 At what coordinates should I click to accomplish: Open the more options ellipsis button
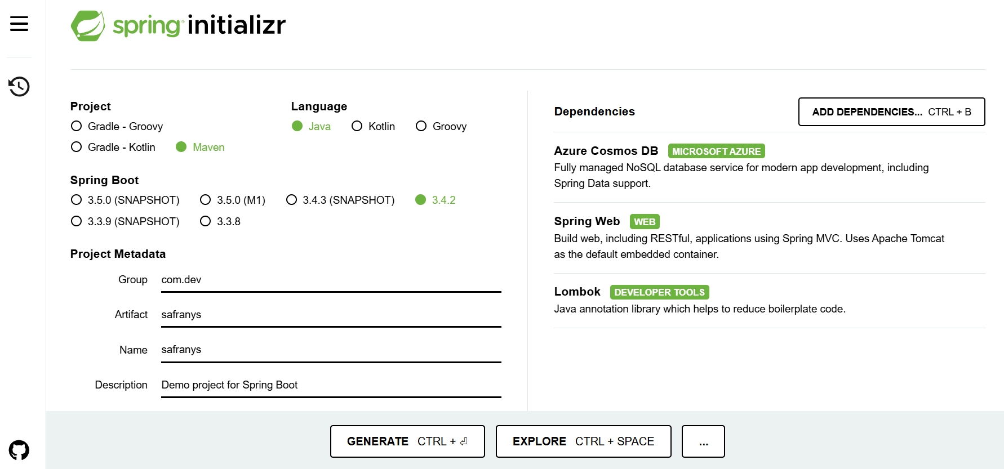703,441
